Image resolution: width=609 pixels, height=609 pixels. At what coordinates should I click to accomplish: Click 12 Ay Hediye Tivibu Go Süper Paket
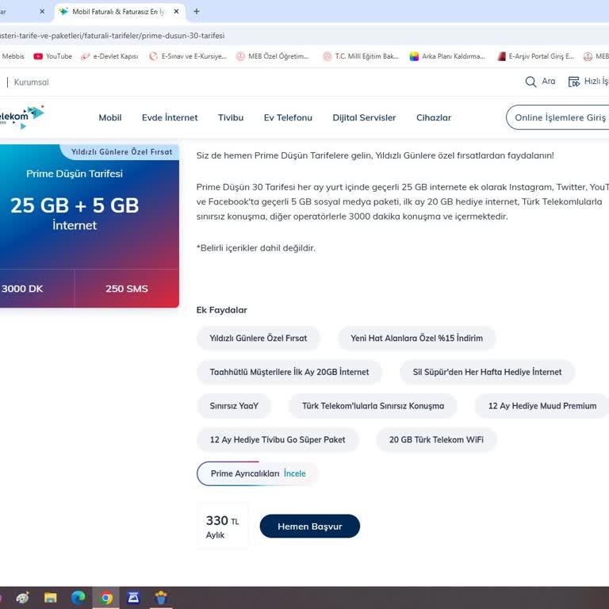(278, 439)
